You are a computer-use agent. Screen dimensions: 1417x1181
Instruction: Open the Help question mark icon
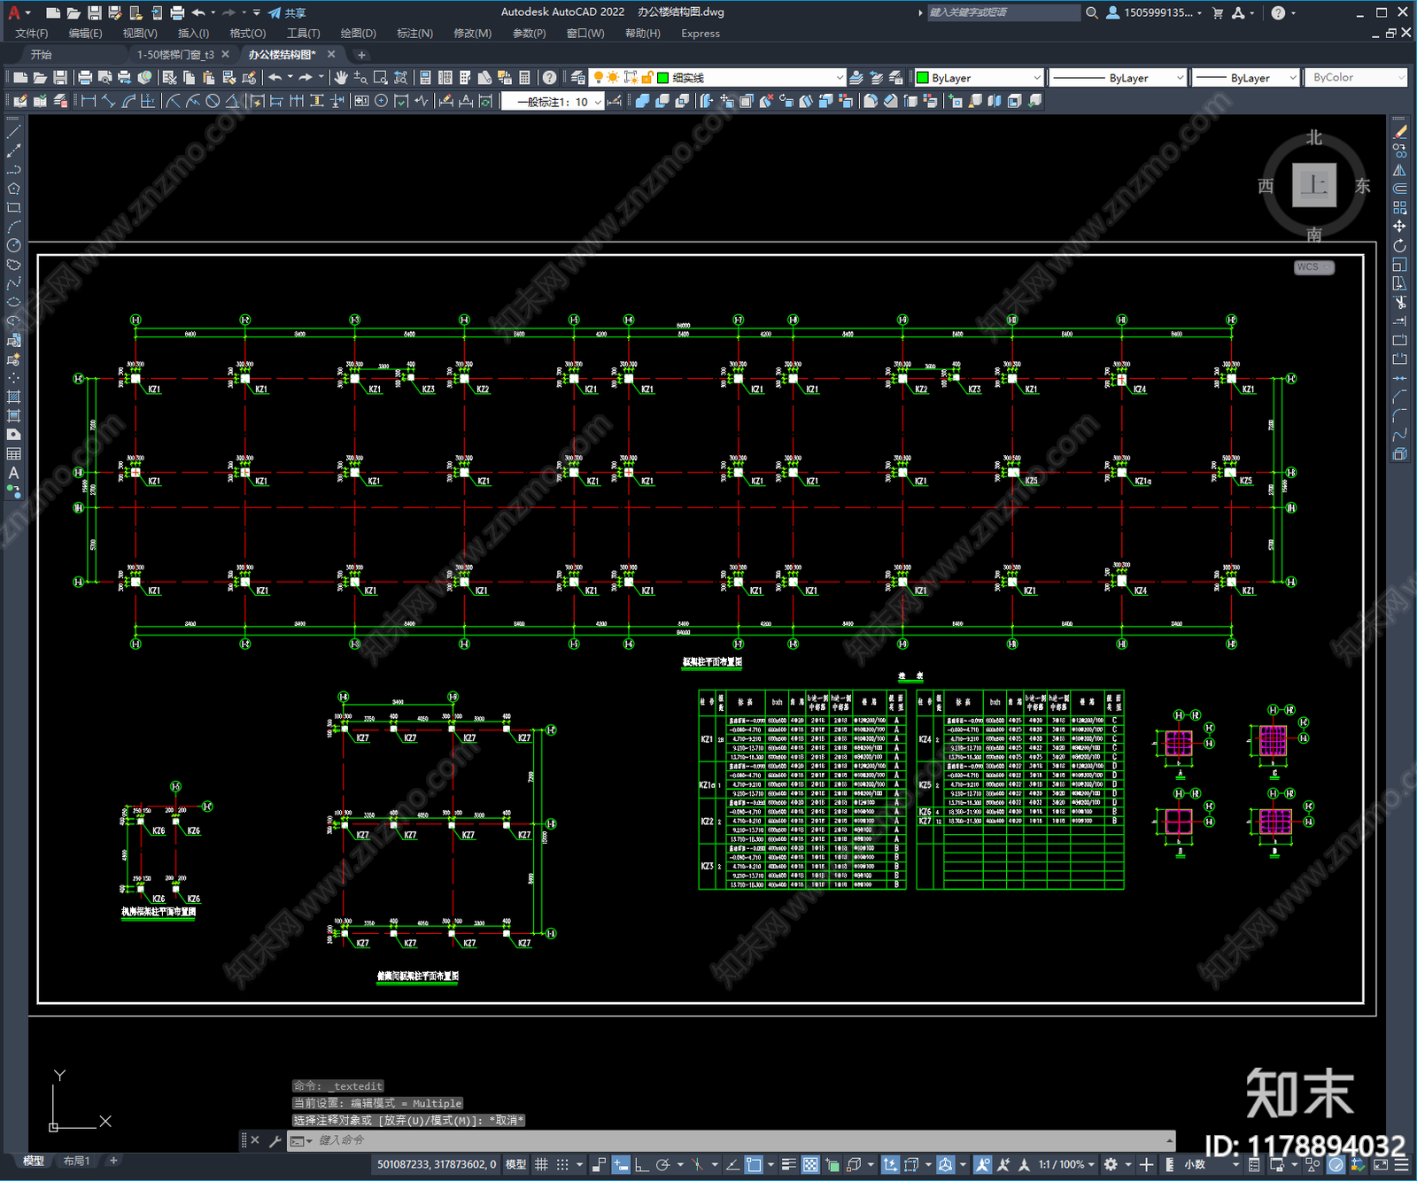[1278, 12]
